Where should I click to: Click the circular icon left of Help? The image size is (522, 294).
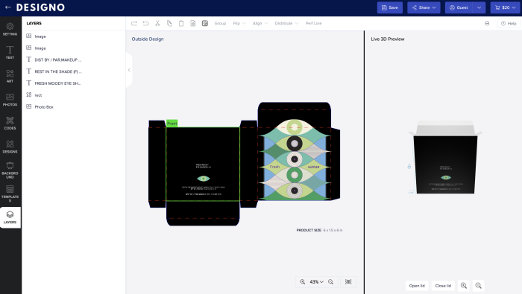click(x=487, y=23)
